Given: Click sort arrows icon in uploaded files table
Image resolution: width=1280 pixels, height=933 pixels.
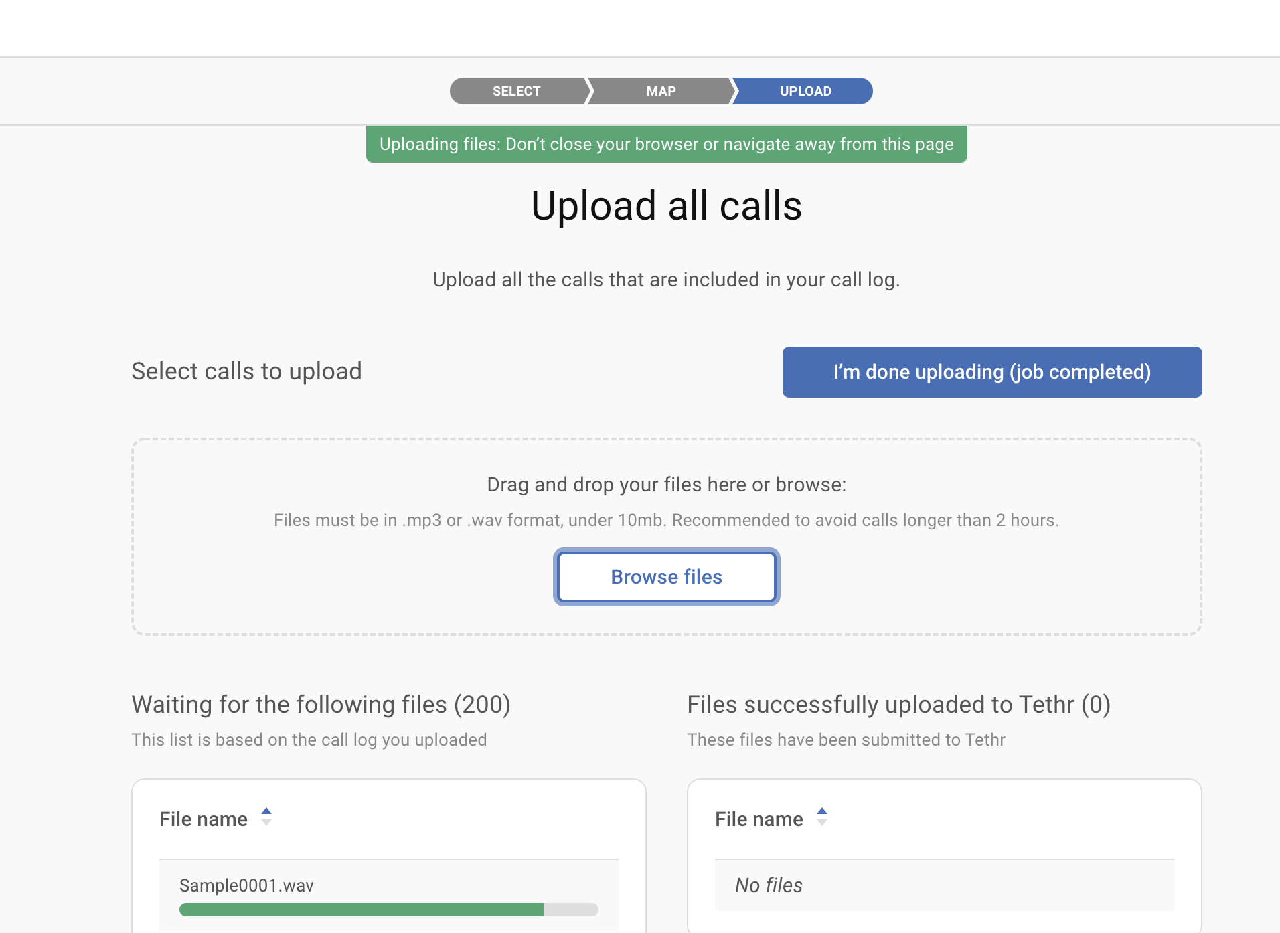Looking at the screenshot, I should click(822, 817).
